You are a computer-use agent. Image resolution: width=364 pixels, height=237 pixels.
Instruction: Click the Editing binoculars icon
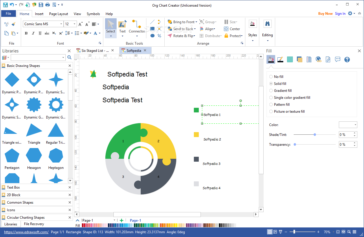click(x=267, y=24)
